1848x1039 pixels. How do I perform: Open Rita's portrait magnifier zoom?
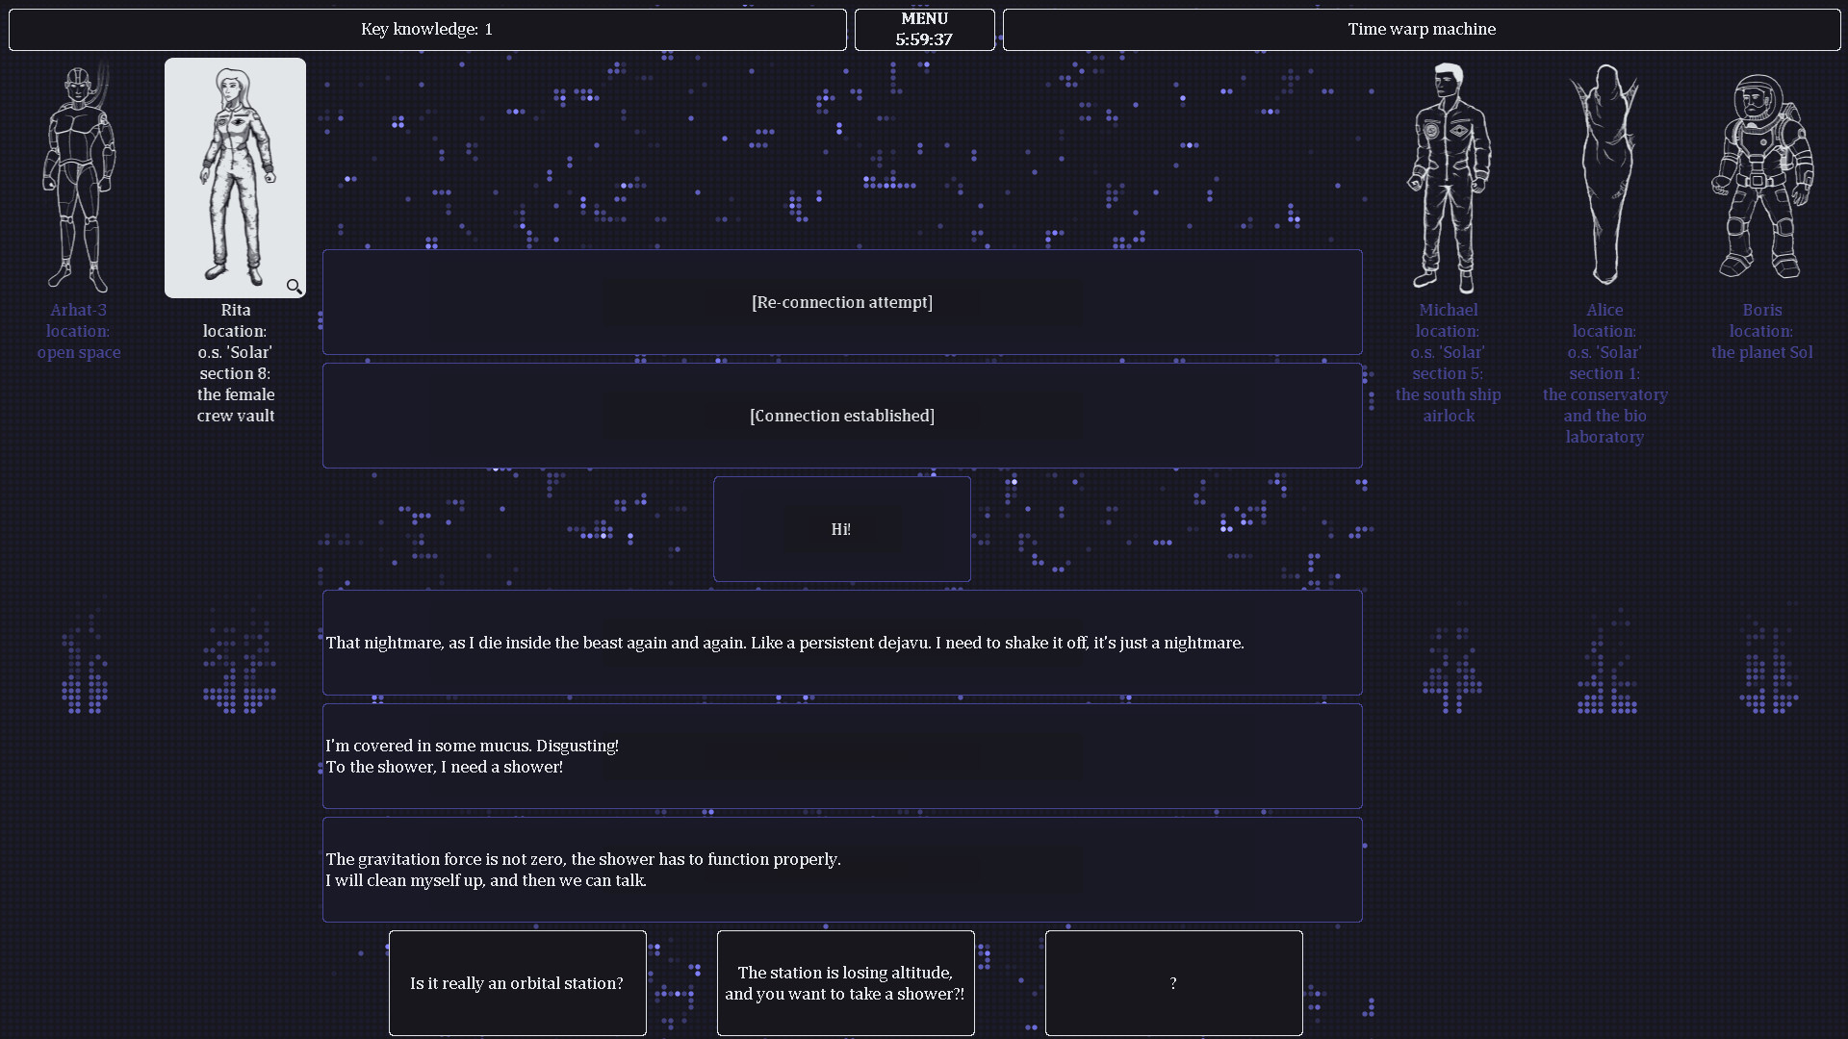[x=295, y=286]
